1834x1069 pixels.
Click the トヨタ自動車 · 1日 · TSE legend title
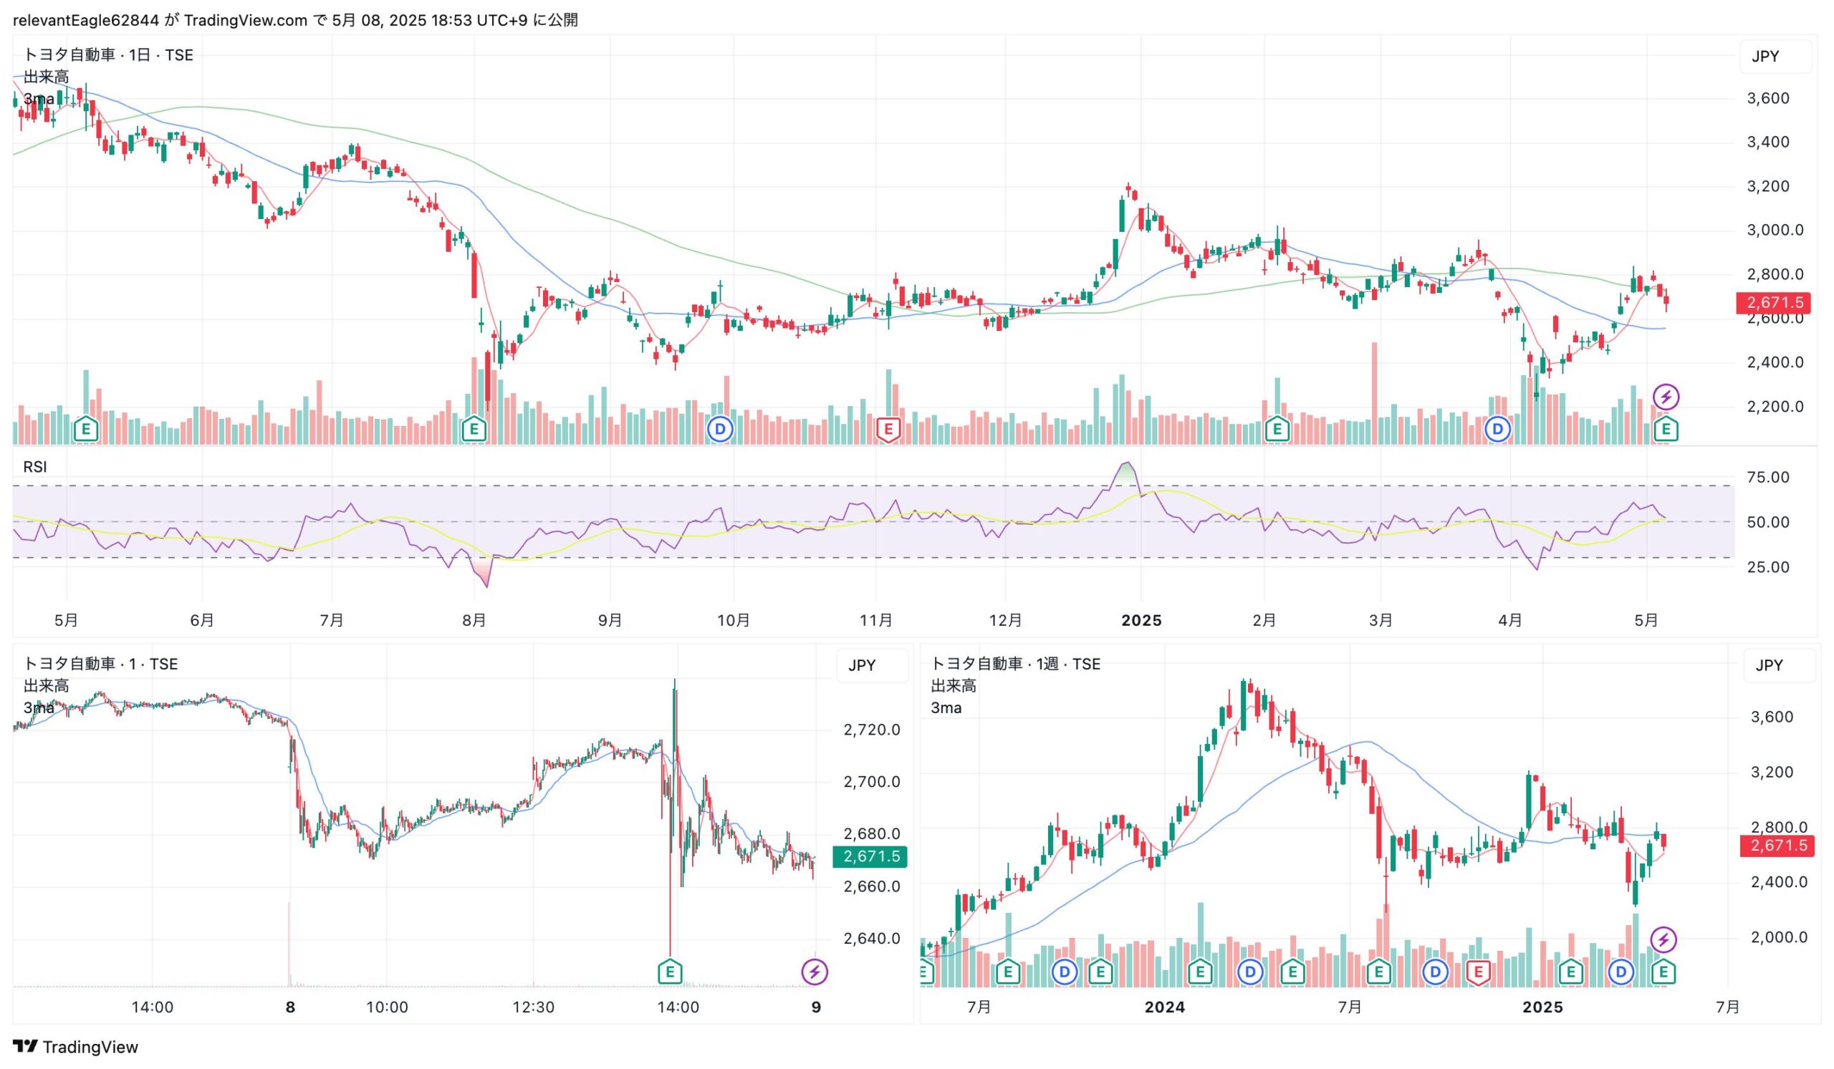108,55
